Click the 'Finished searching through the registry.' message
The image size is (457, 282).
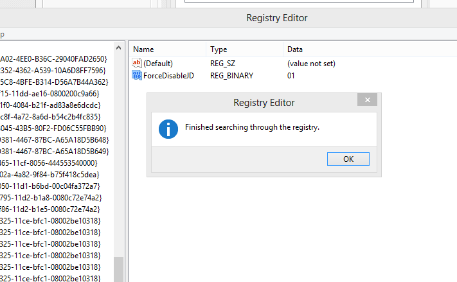click(x=252, y=127)
